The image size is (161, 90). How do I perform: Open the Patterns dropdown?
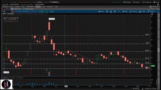click(x=151, y=11)
